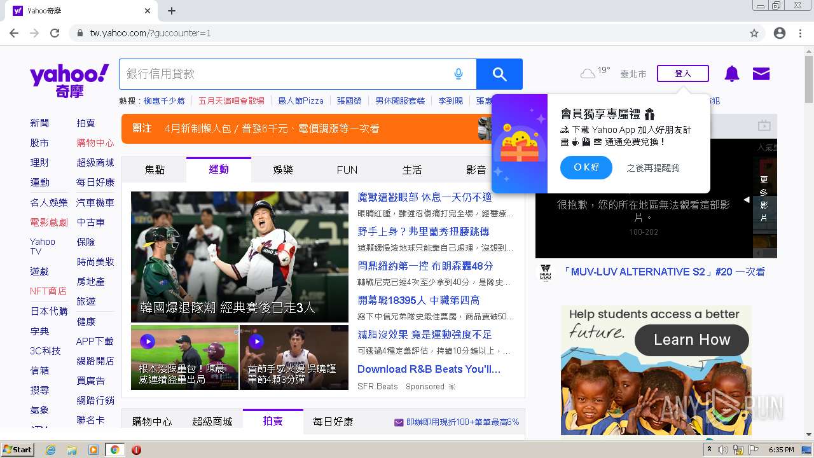
Task: Click the cloud weather icon
Action: click(588, 74)
